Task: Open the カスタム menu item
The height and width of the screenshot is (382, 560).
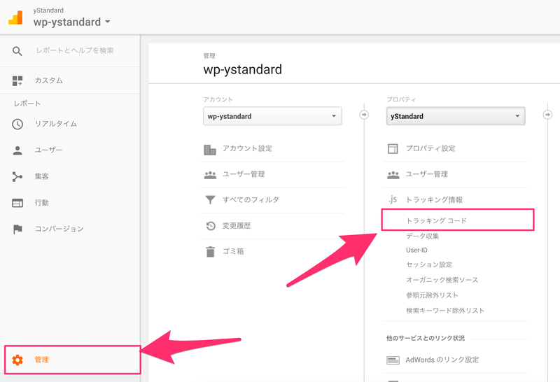Action: tap(48, 80)
